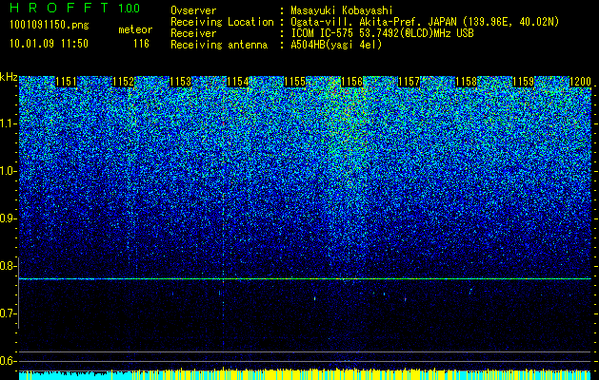Click the 1153 time marker
Image resolution: width=599 pixels, height=380 pixels.
(x=180, y=82)
